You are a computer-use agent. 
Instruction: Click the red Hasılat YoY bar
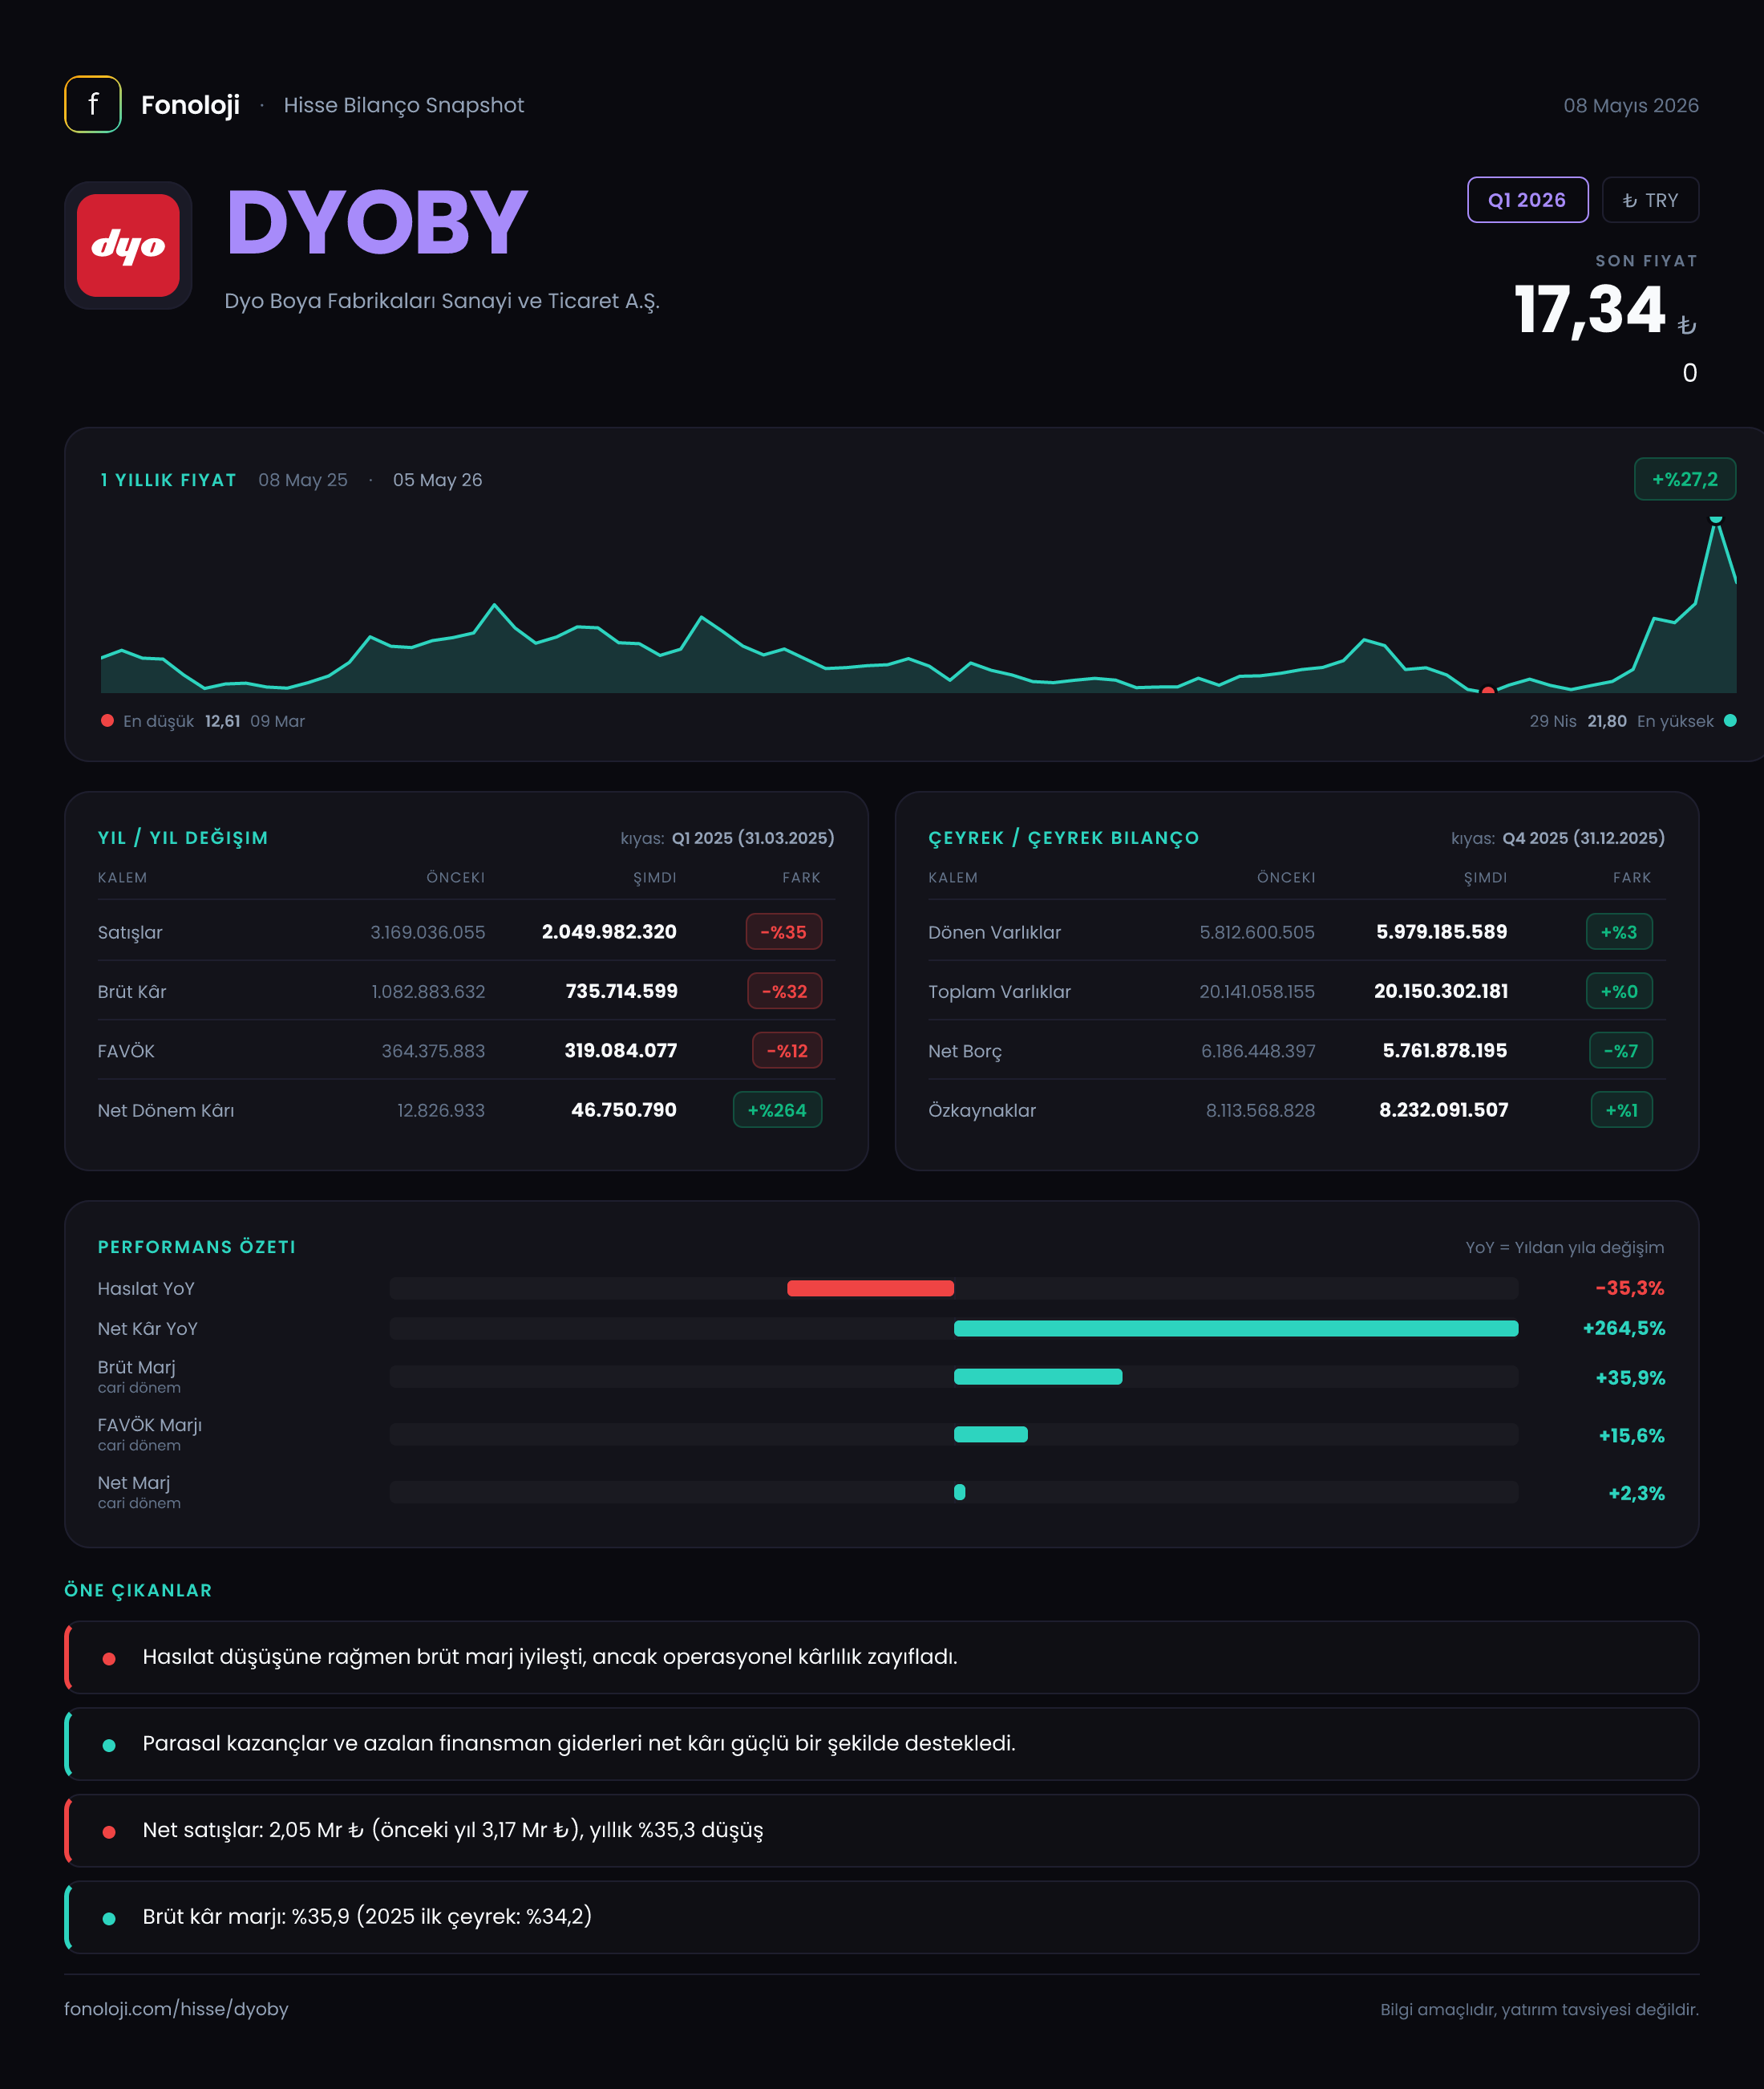(x=870, y=1288)
